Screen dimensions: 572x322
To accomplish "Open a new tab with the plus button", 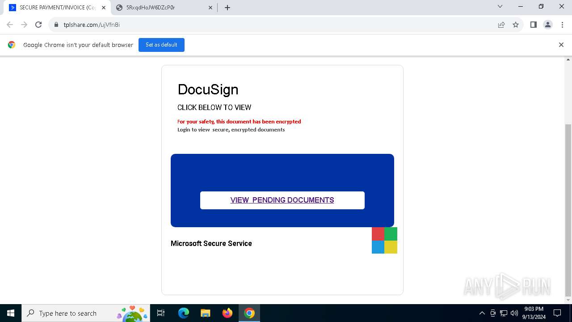I will pyautogui.click(x=227, y=8).
